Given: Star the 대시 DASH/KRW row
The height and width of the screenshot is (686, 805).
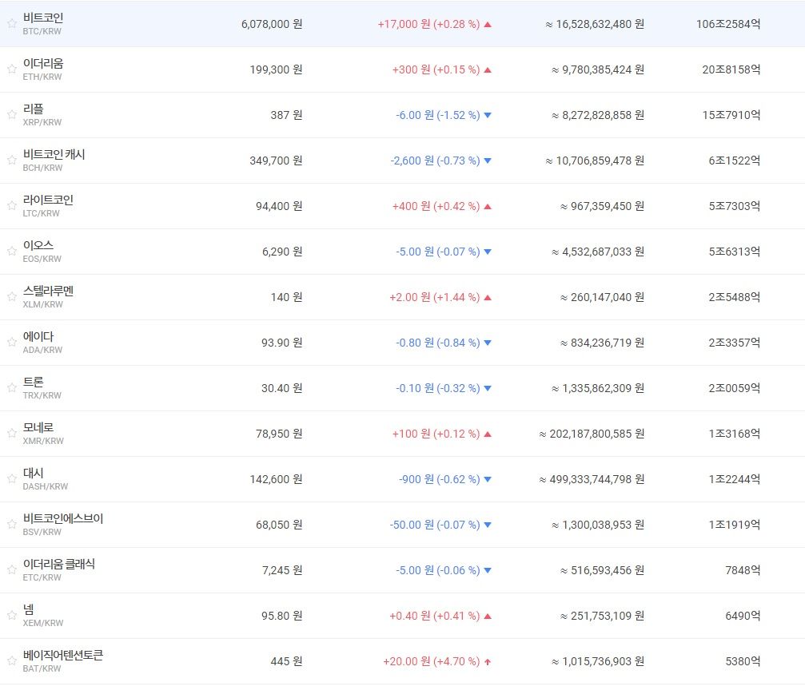Looking at the screenshot, I should (12, 479).
